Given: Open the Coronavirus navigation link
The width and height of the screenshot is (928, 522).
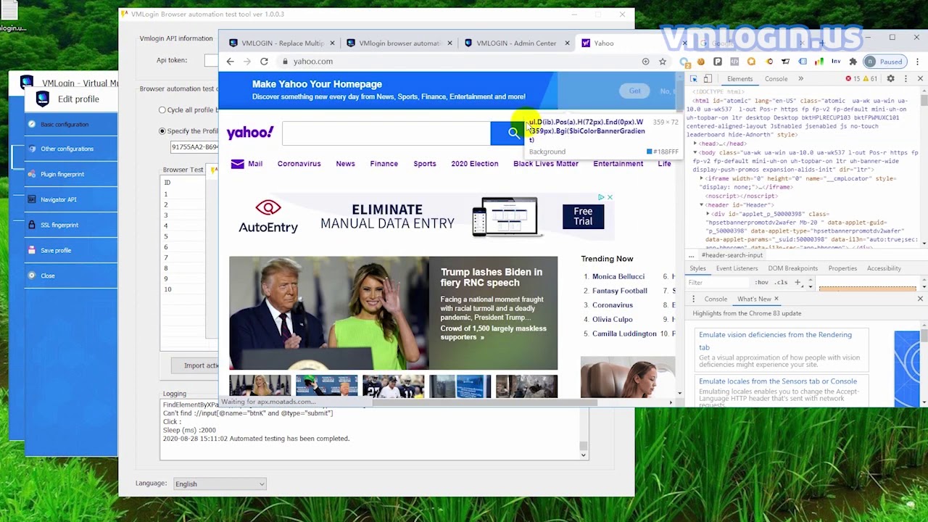Looking at the screenshot, I should (x=299, y=164).
